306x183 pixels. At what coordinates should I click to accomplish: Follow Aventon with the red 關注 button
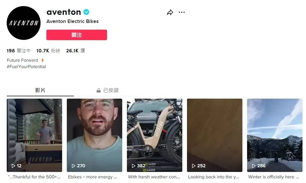(76, 35)
